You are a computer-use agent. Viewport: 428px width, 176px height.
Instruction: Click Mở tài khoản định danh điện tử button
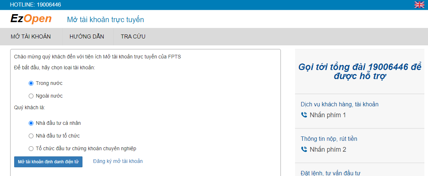pyautogui.click(x=48, y=162)
